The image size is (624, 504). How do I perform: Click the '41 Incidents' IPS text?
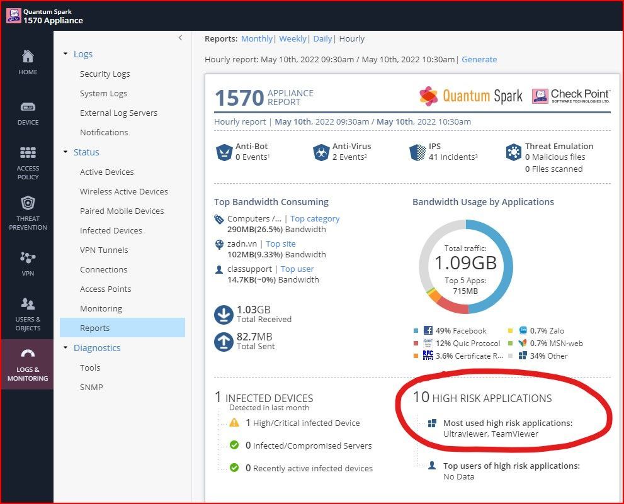pos(453,157)
